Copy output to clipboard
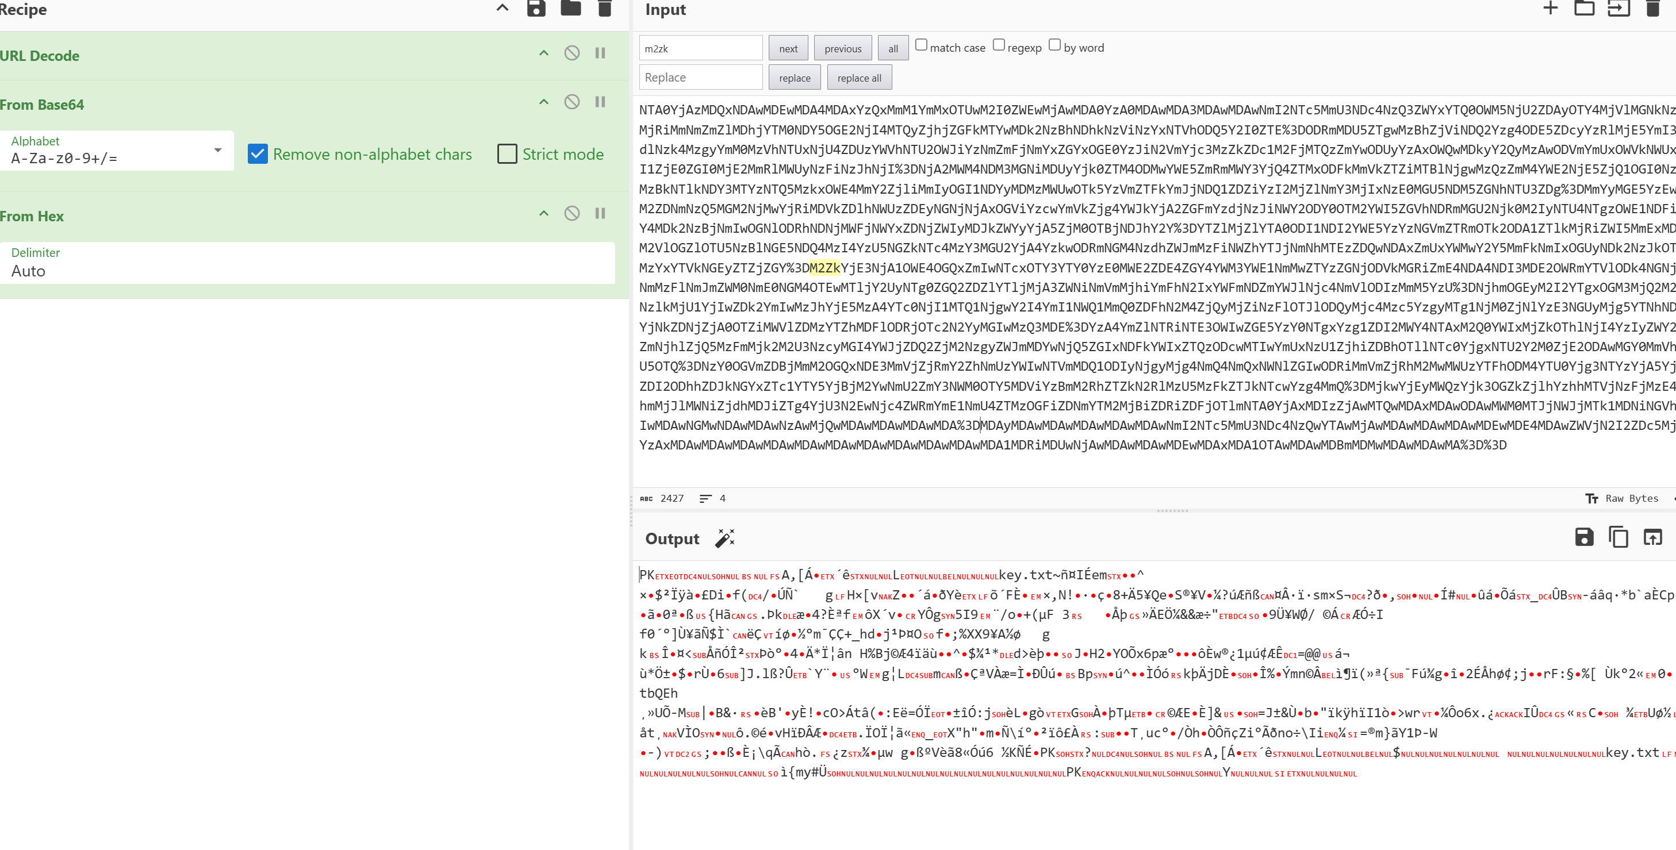 click(1618, 537)
